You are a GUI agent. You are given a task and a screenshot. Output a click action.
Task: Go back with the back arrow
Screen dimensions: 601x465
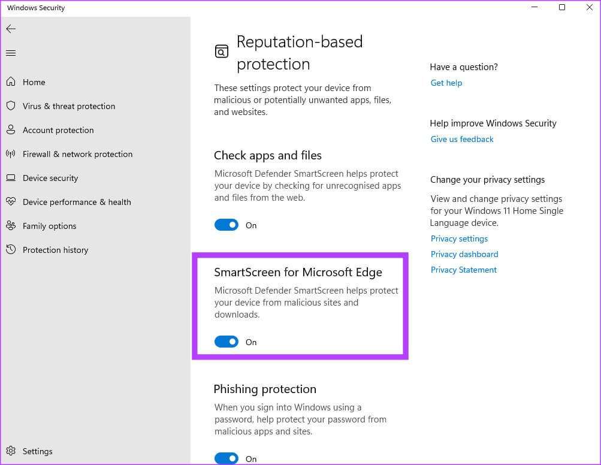click(11, 29)
